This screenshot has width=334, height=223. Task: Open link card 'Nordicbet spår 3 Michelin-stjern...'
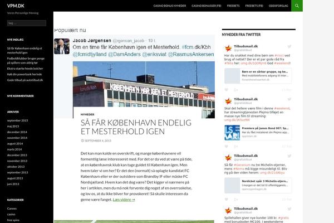coord(258,186)
